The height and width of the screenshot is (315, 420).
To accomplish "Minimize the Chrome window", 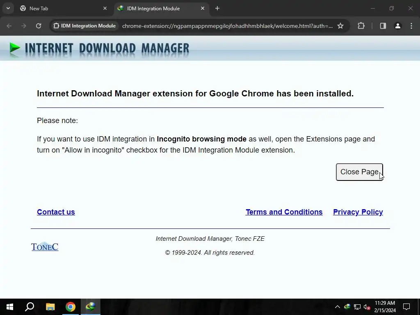I will [x=372, y=8].
